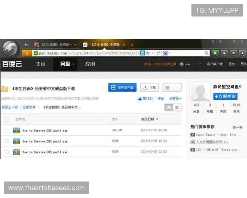Viewport: 247px width, 198px height.
Task: Click the 通知 link in the header
Action: 232,64
